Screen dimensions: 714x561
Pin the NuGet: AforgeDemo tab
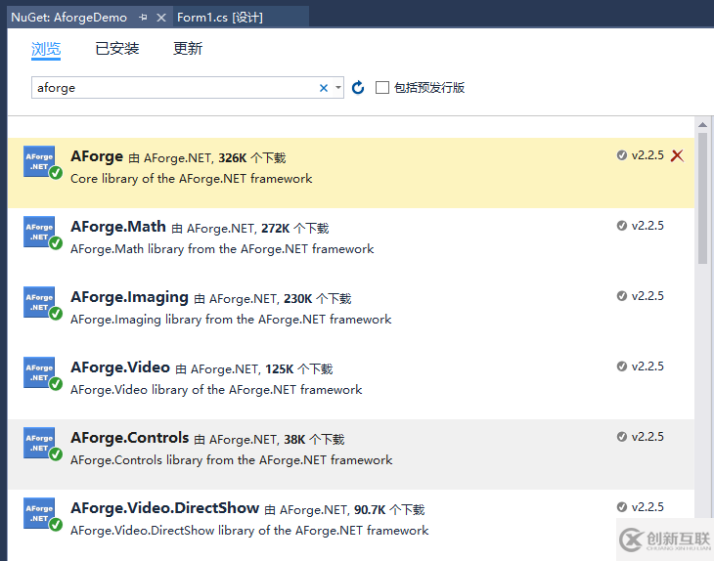[143, 18]
